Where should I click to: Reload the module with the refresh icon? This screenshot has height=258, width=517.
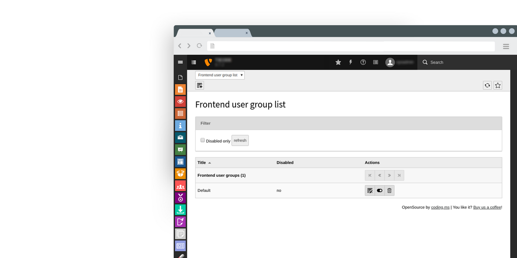coord(487,86)
